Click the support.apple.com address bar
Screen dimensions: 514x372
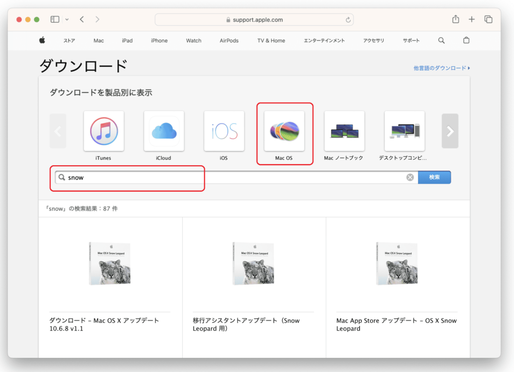[x=254, y=20]
